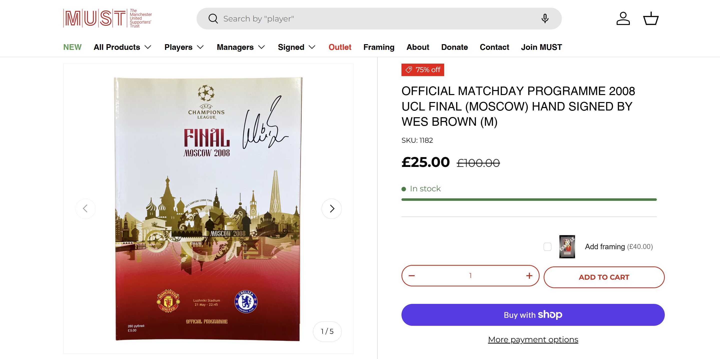Click the ADD TO CART button
720x359 pixels.
point(604,277)
